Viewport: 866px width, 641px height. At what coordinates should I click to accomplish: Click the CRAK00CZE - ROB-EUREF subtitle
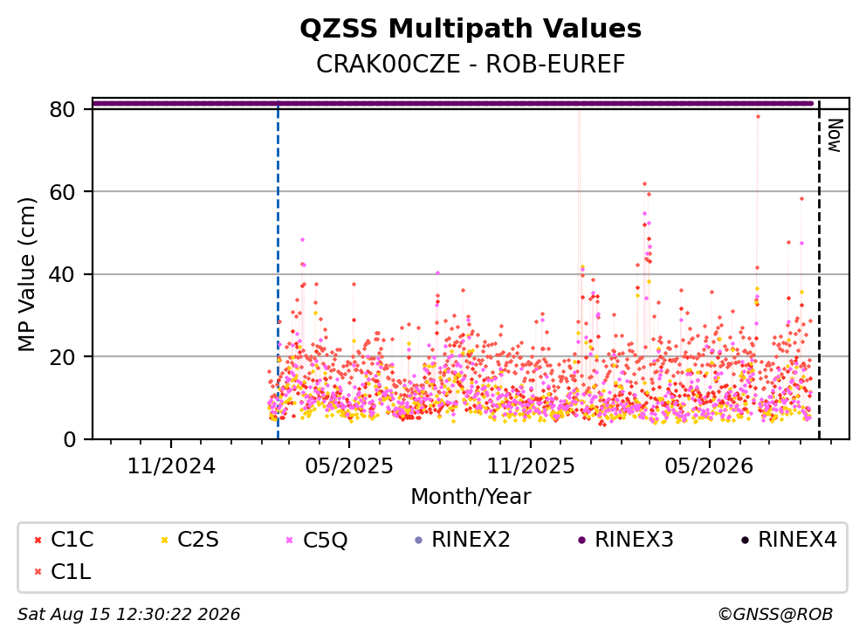click(471, 64)
